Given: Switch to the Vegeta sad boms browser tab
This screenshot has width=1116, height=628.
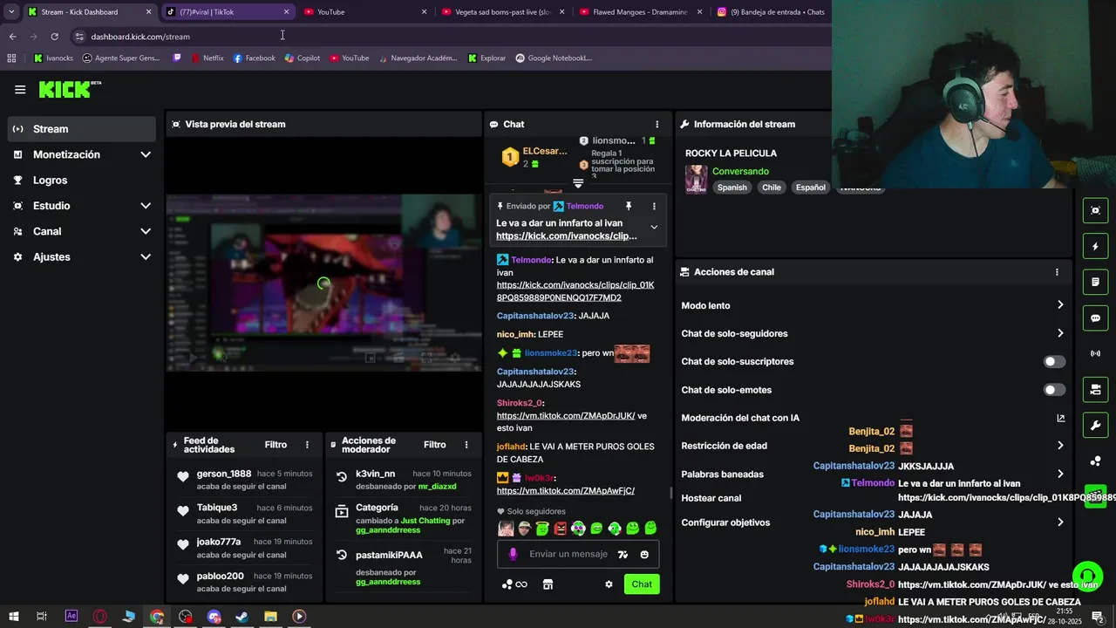Looking at the screenshot, I should 502,12.
